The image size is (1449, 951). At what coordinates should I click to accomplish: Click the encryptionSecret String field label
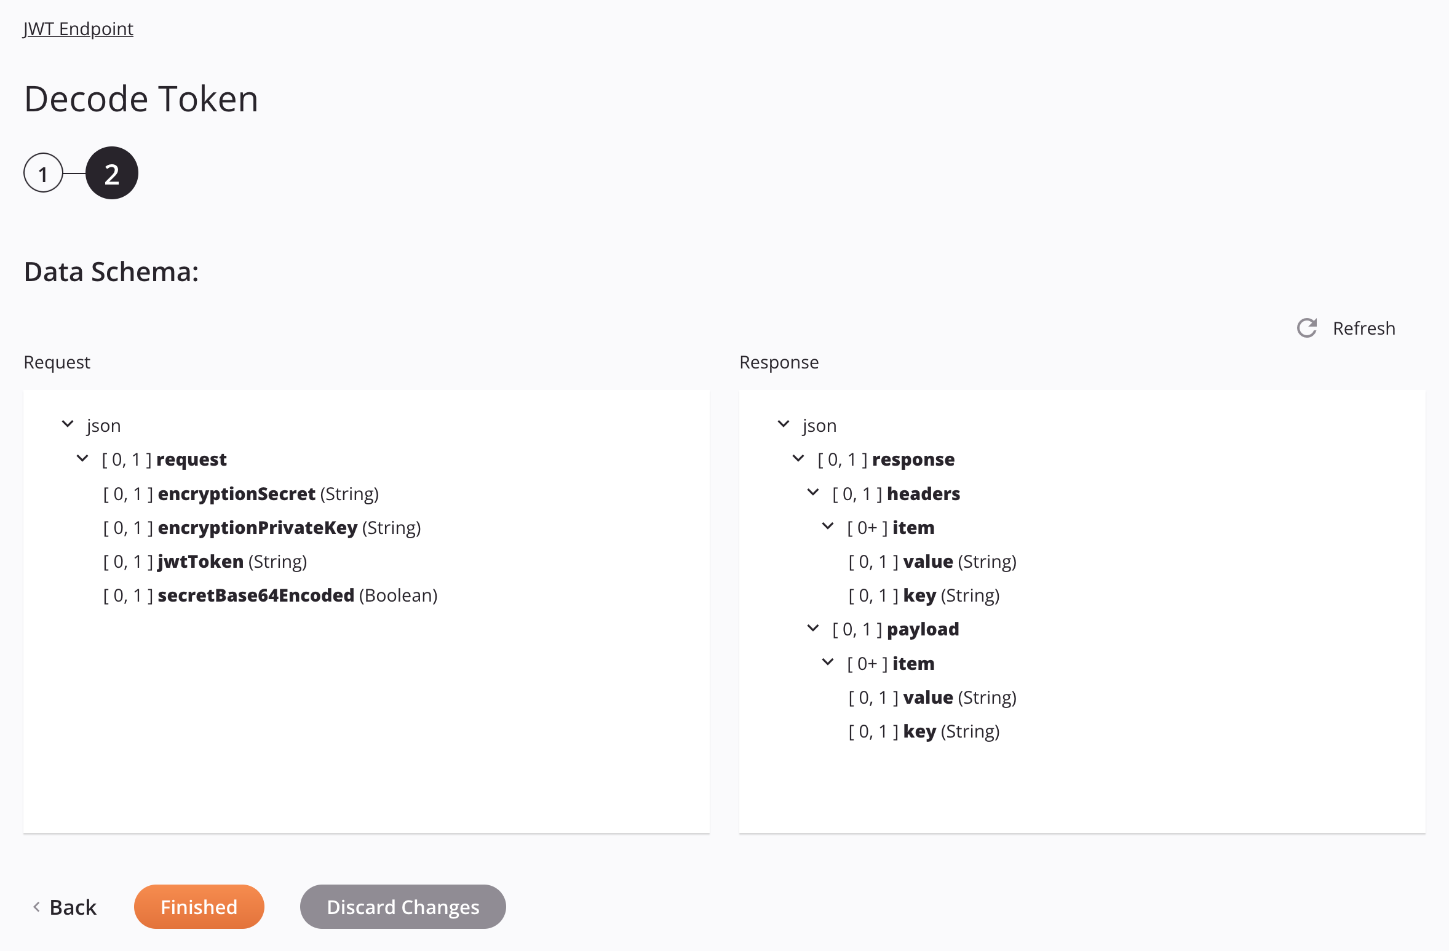pyautogui.click(x=234, y=493)
